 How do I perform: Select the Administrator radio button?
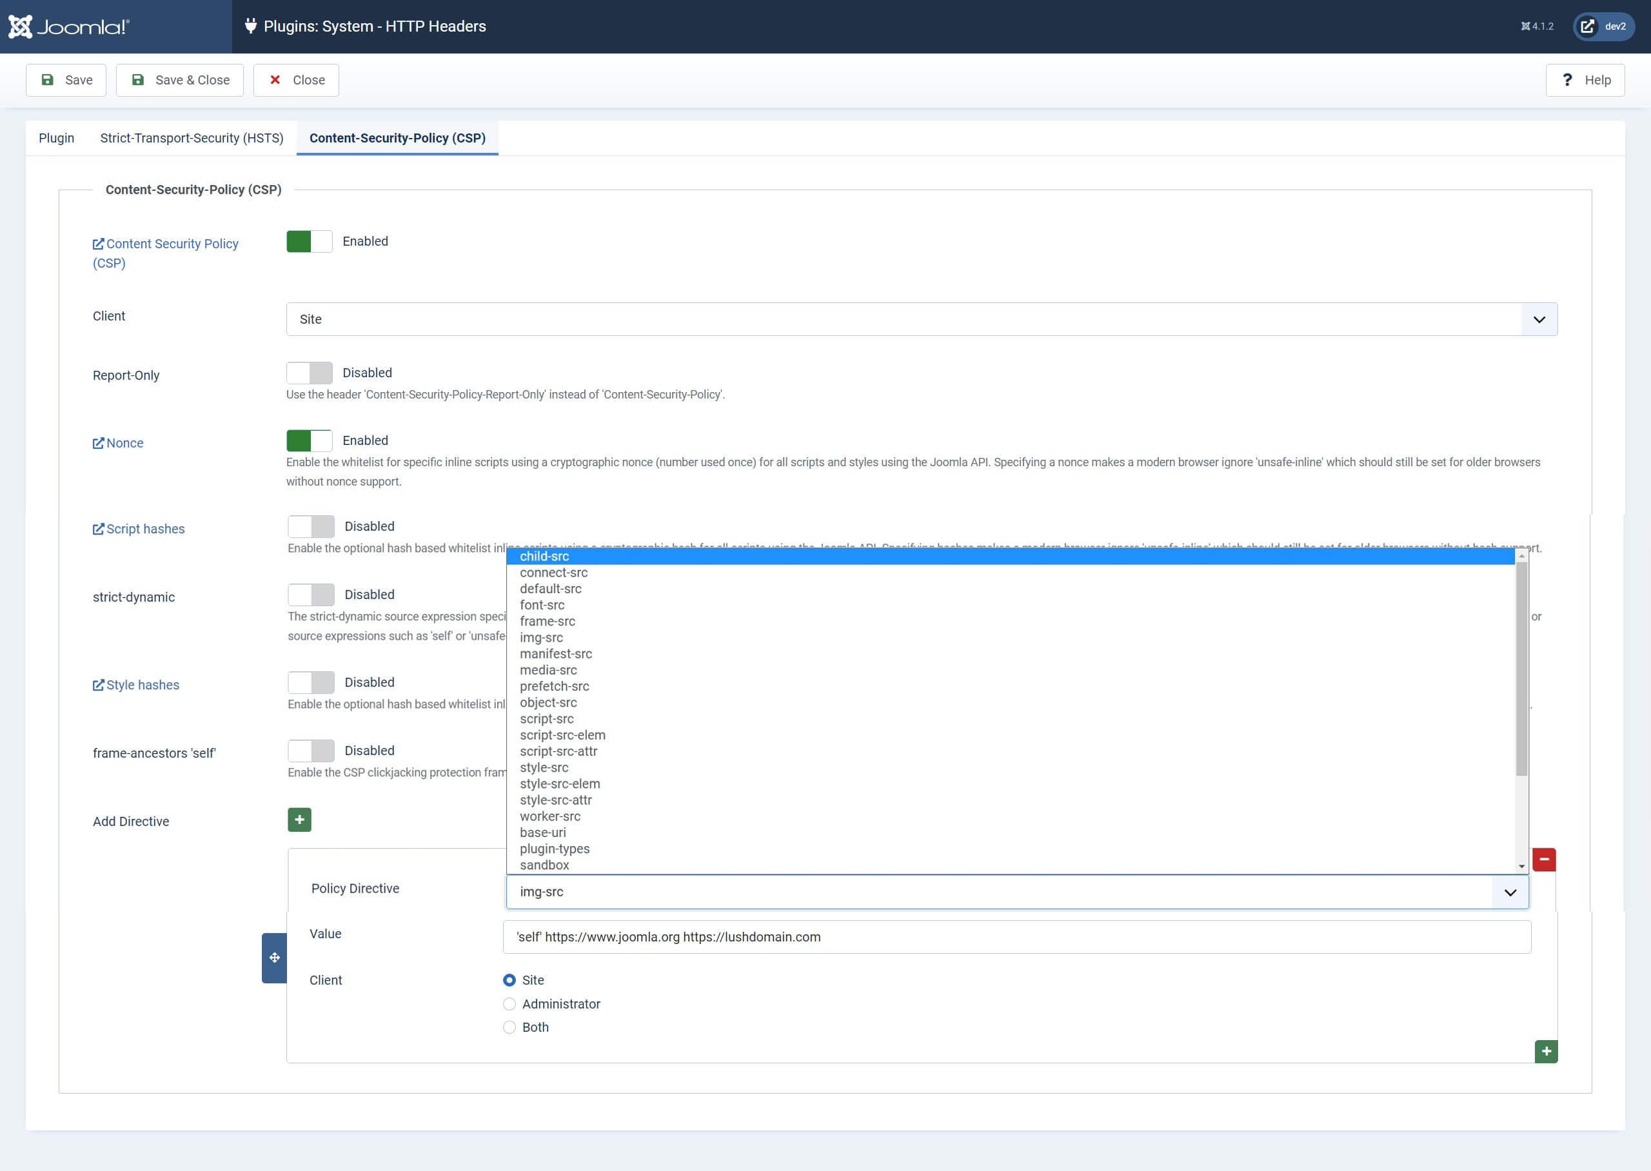tap(509, 1004)
